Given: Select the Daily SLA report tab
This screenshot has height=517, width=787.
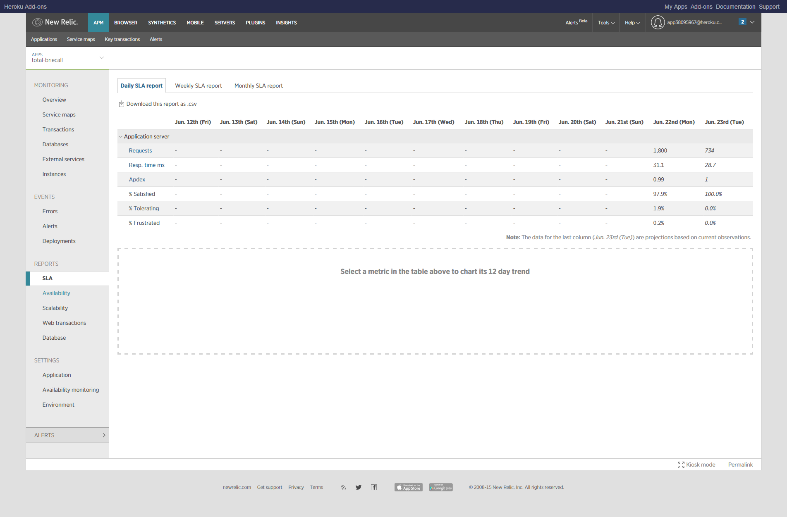Looking at the screenshot, I should point(141,86).
